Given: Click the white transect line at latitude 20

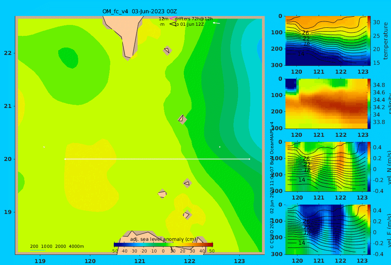Looking at the screenshot, I should [157, 159].
